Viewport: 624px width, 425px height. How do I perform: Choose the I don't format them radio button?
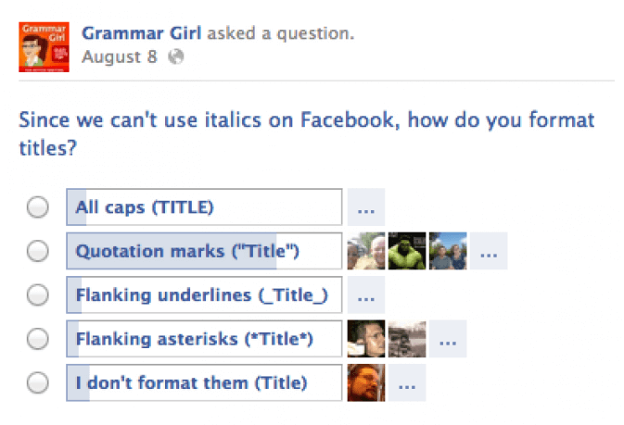tap(38, 382)
